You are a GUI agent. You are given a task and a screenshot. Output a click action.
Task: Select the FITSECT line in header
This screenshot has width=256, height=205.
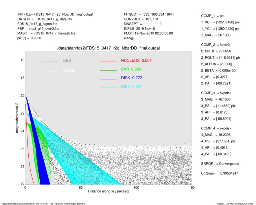coord(149,14)
